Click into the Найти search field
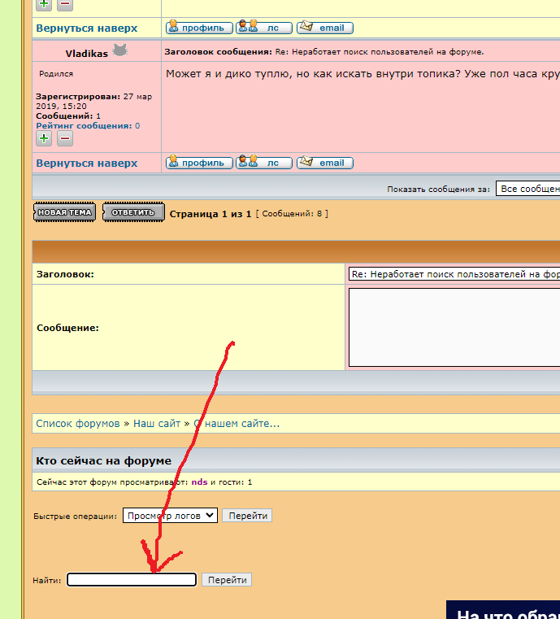The height and width of the screenshot is (619, 560). click(132, 580)
